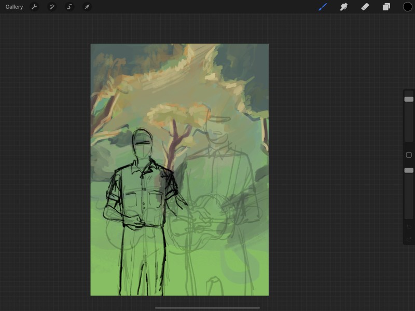Tap the redo arrow in sidebar
This screenshot has width=415, height=311.
tap(409, 239)
